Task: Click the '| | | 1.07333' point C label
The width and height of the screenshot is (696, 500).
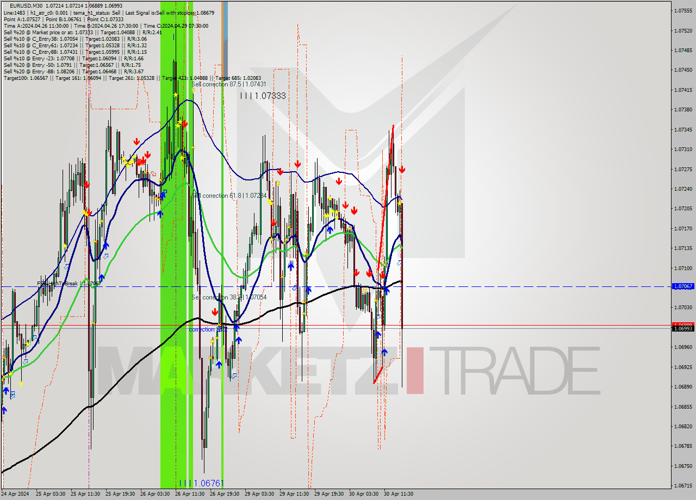Action: (263, 96)
